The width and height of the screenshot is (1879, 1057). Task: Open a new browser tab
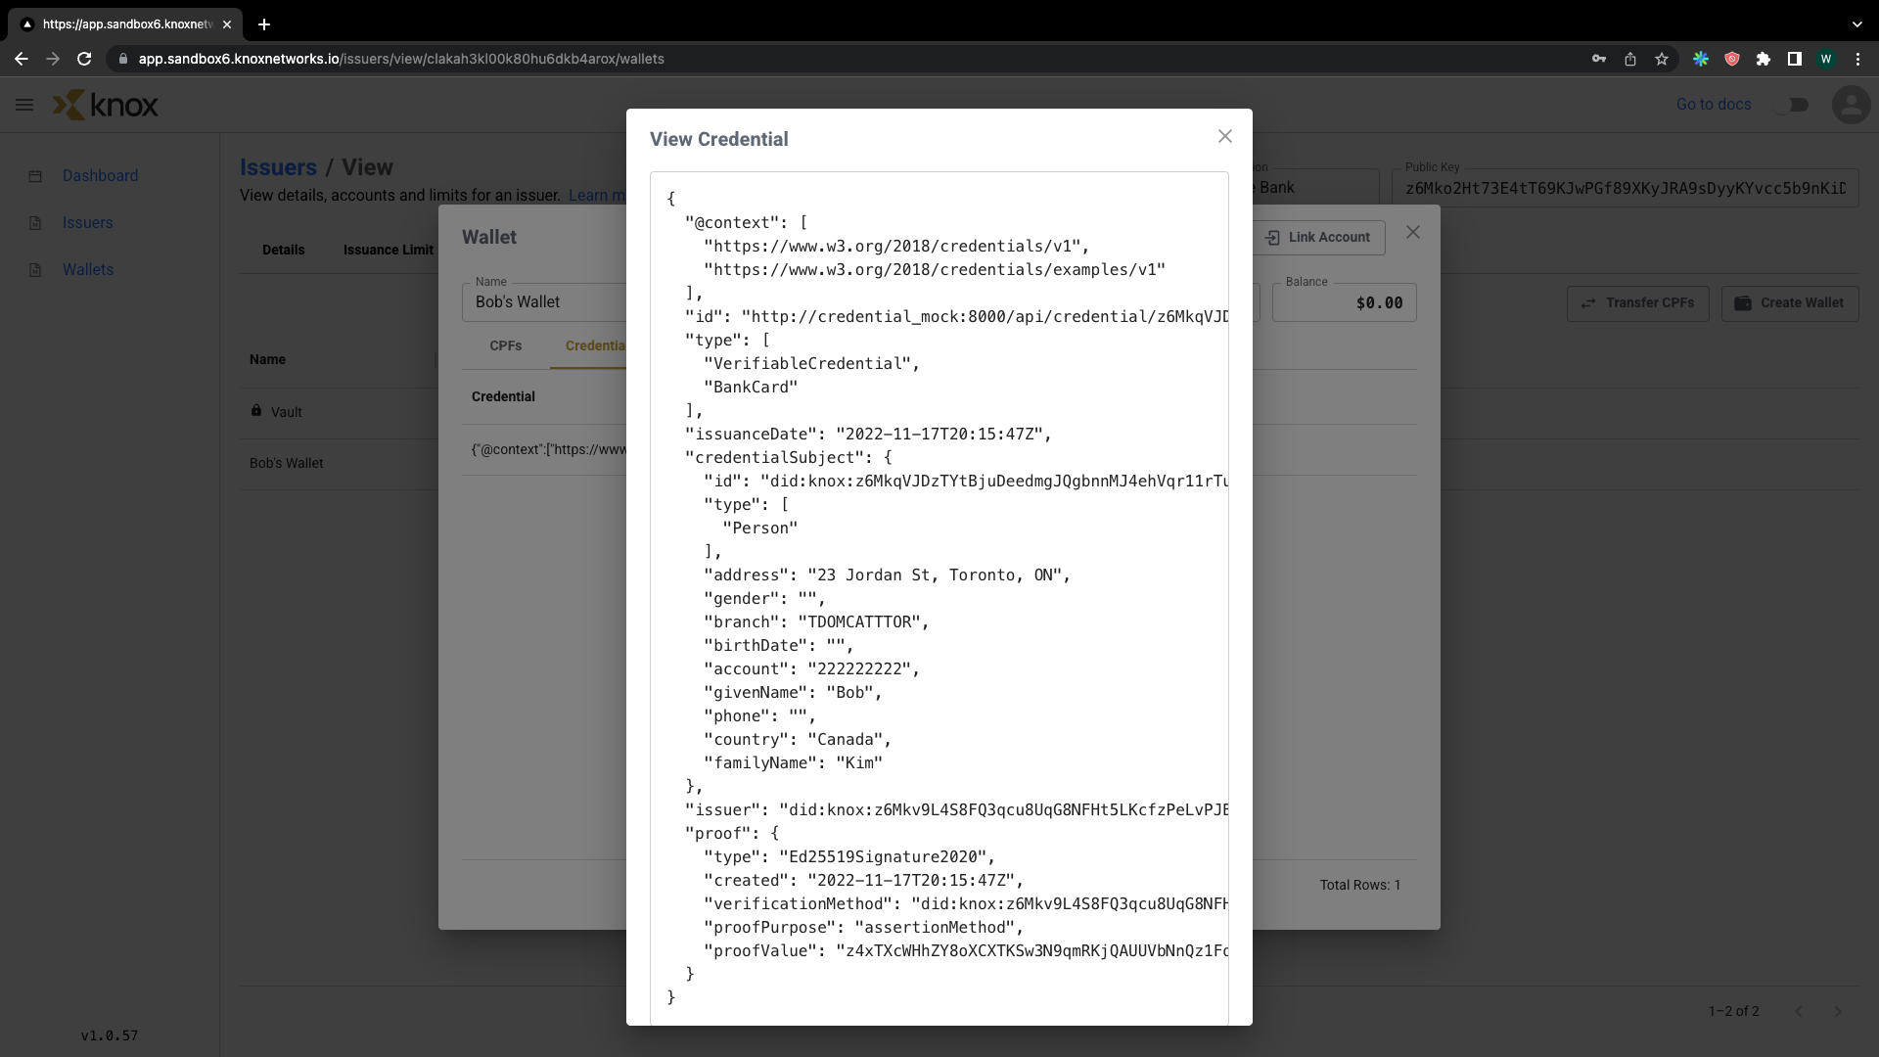263,24
